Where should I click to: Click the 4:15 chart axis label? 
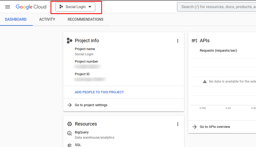[x=228, y=108]
